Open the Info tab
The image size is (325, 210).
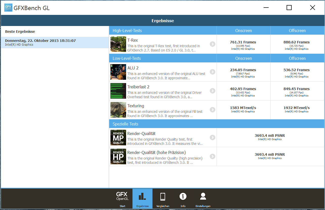coord(183,199)
